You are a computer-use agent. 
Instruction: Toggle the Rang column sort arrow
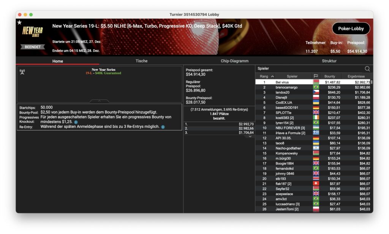point(272,76)
